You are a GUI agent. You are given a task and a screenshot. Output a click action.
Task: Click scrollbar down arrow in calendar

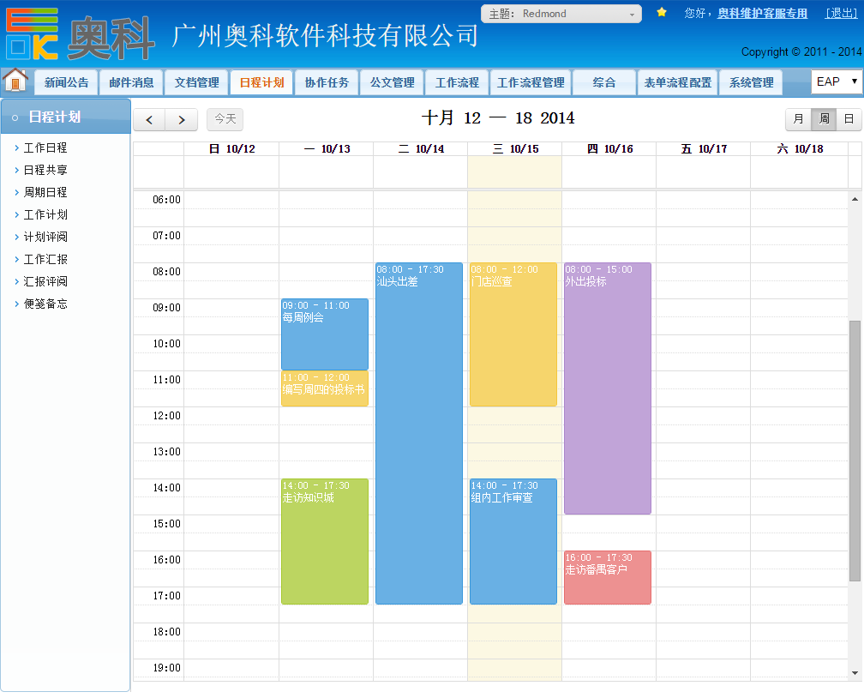coord(855,673)
